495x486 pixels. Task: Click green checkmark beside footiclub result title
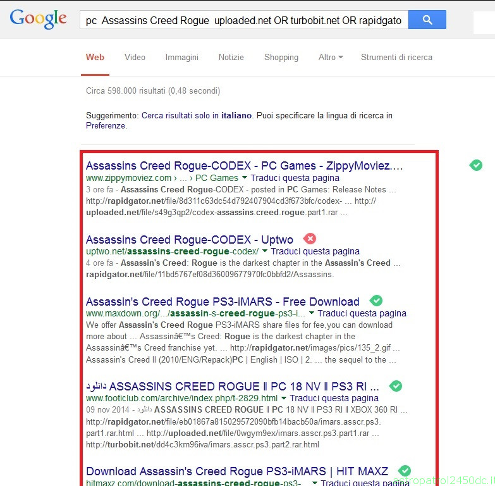(396, 386)
